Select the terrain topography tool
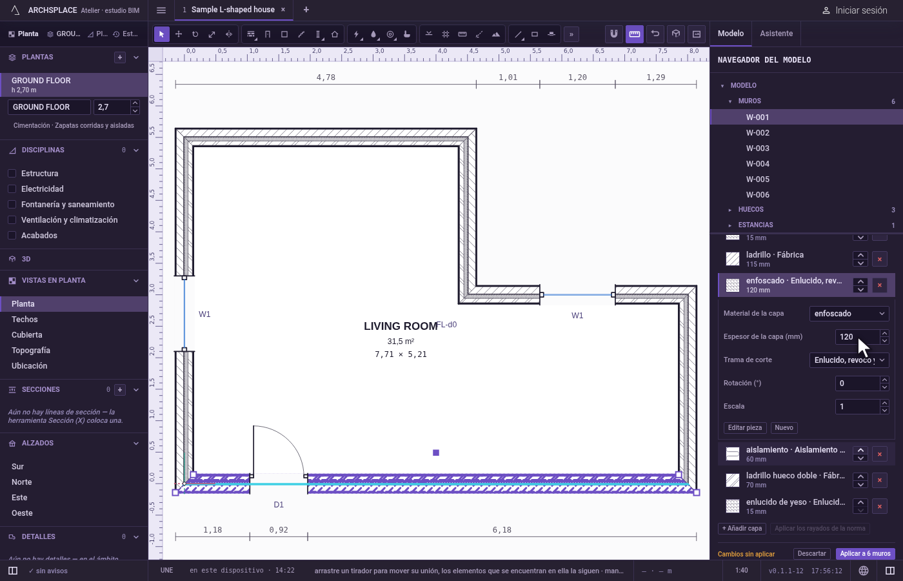Image resolution: width=903 pixels, height=581 pixels. 496,34
